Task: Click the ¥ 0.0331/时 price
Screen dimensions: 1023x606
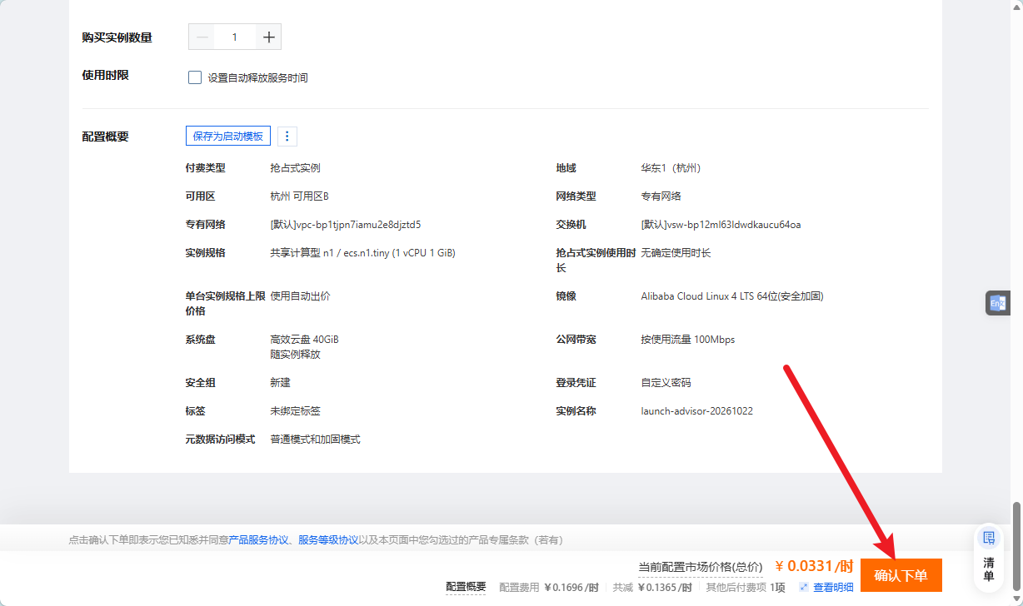Action: point(814,567)
